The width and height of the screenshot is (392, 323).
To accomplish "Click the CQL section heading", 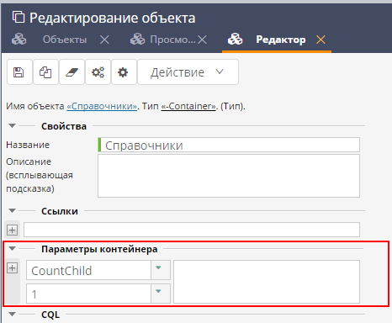I will (50, 315).
